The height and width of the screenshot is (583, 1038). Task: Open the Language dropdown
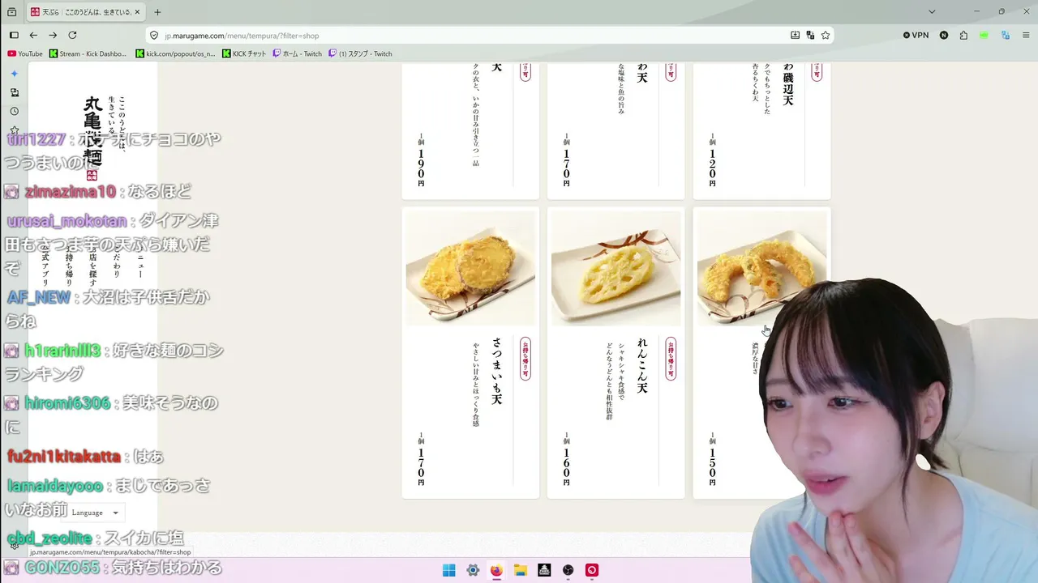(96, 513)
